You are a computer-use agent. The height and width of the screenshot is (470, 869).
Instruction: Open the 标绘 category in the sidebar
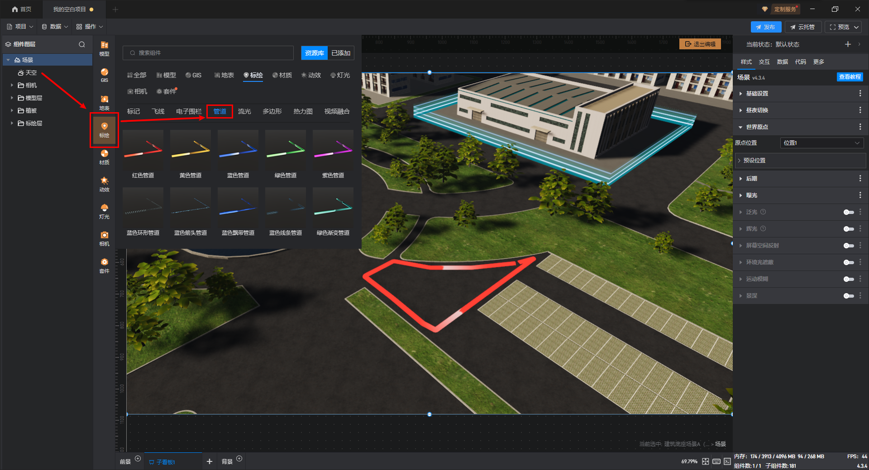(x=104, y=130)
